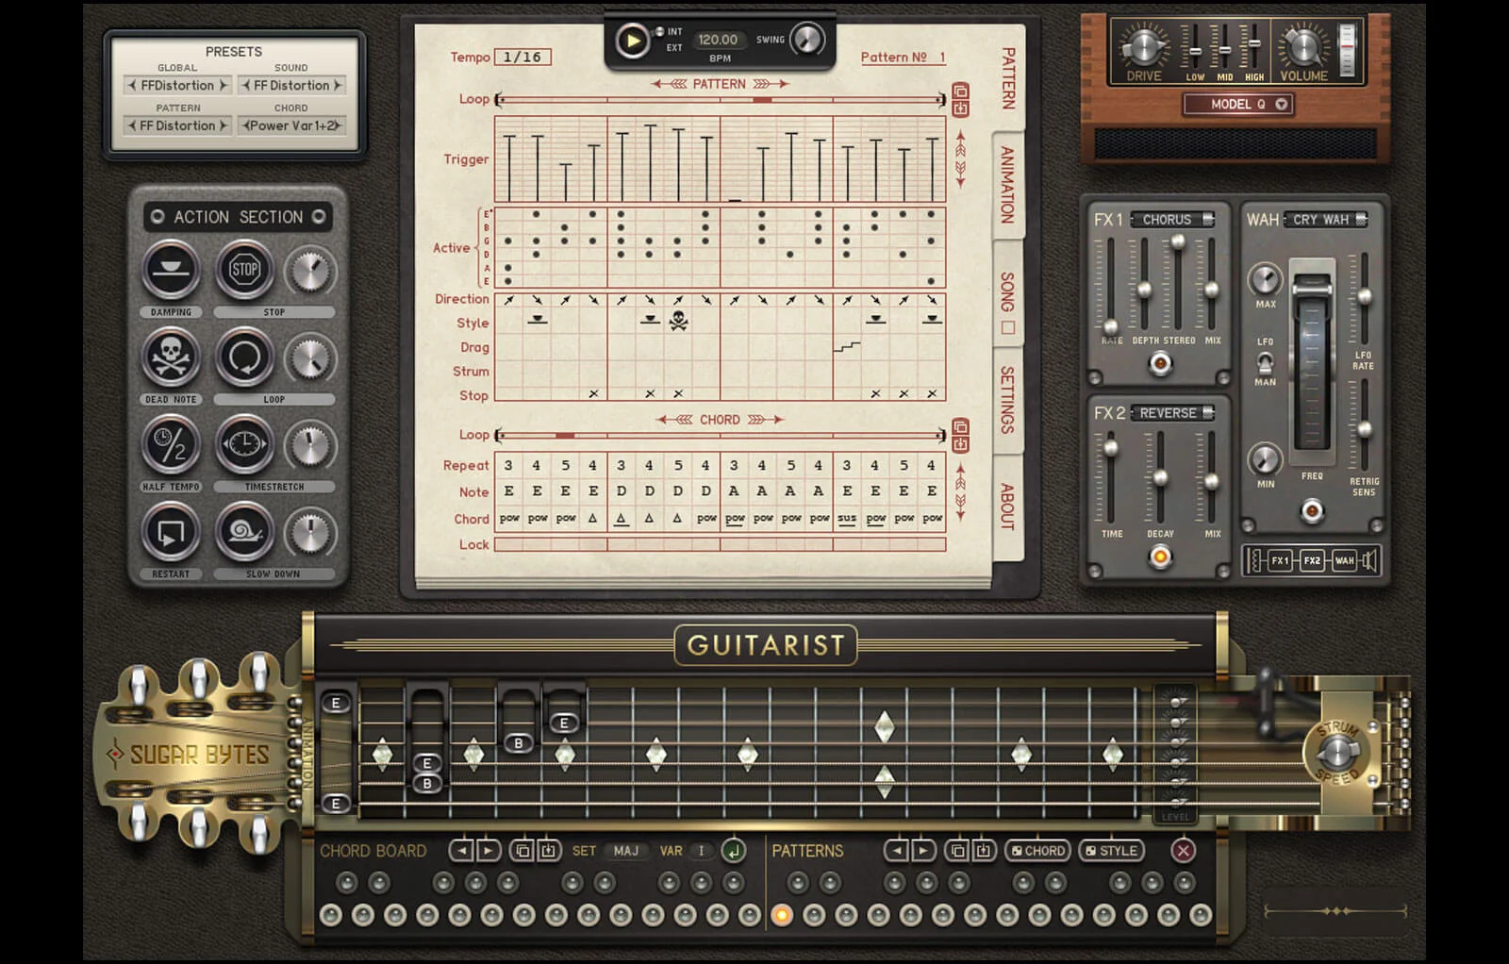Activate the Timestretch clock button
The width and height of the screenshot is (1509, 964).
click(x=244, y=445)
